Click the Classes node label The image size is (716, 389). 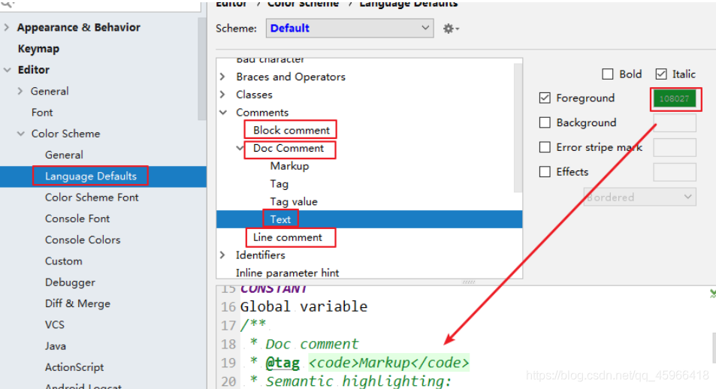click(255, 95)
